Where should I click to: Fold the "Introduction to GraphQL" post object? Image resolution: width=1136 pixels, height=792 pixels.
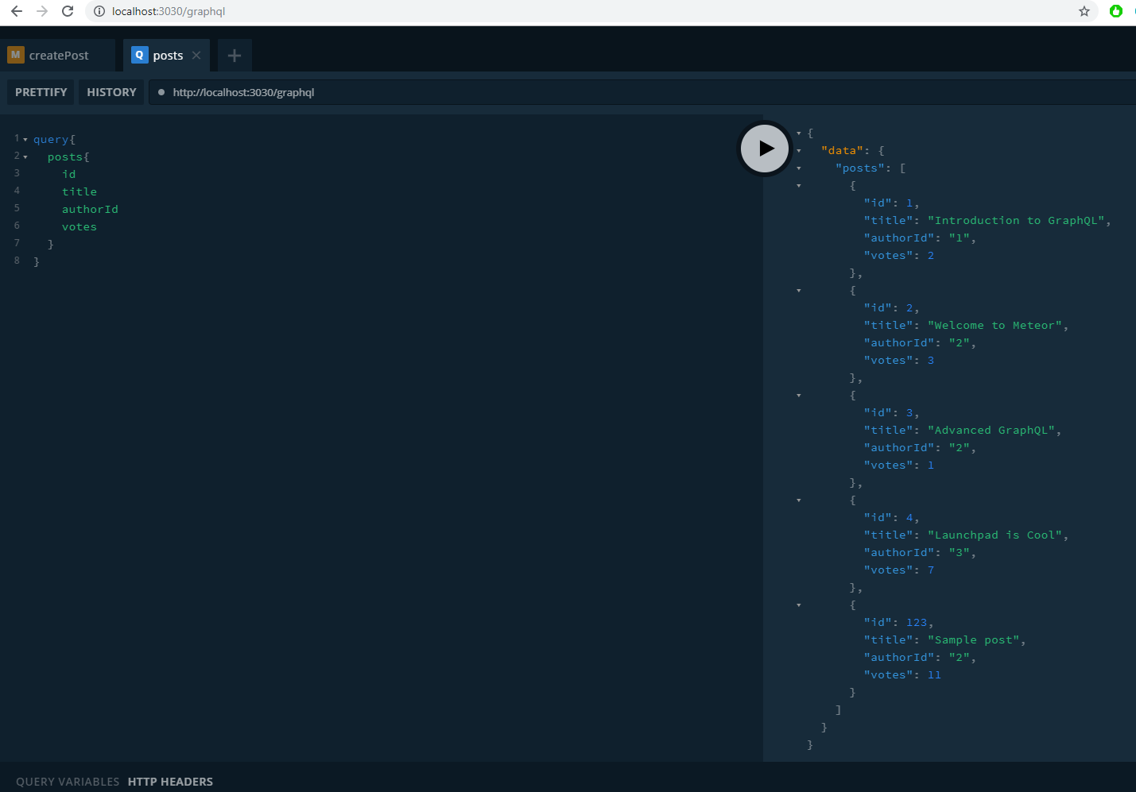[x=799, y=186]
